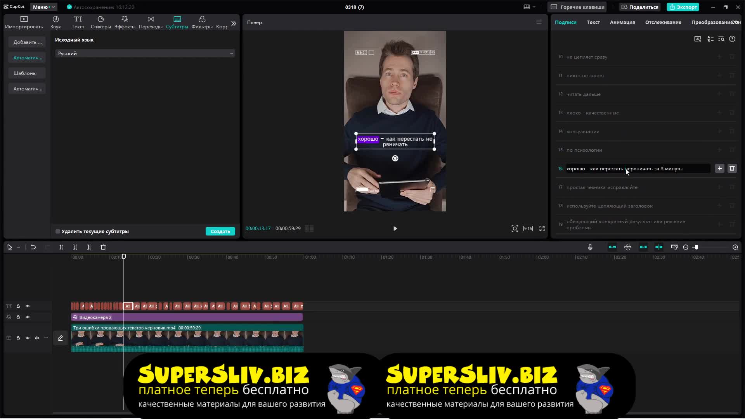The height and width of the screenshot is (419, 745).
Task: Open the Стикеры stickers panel
Action: 101,23
